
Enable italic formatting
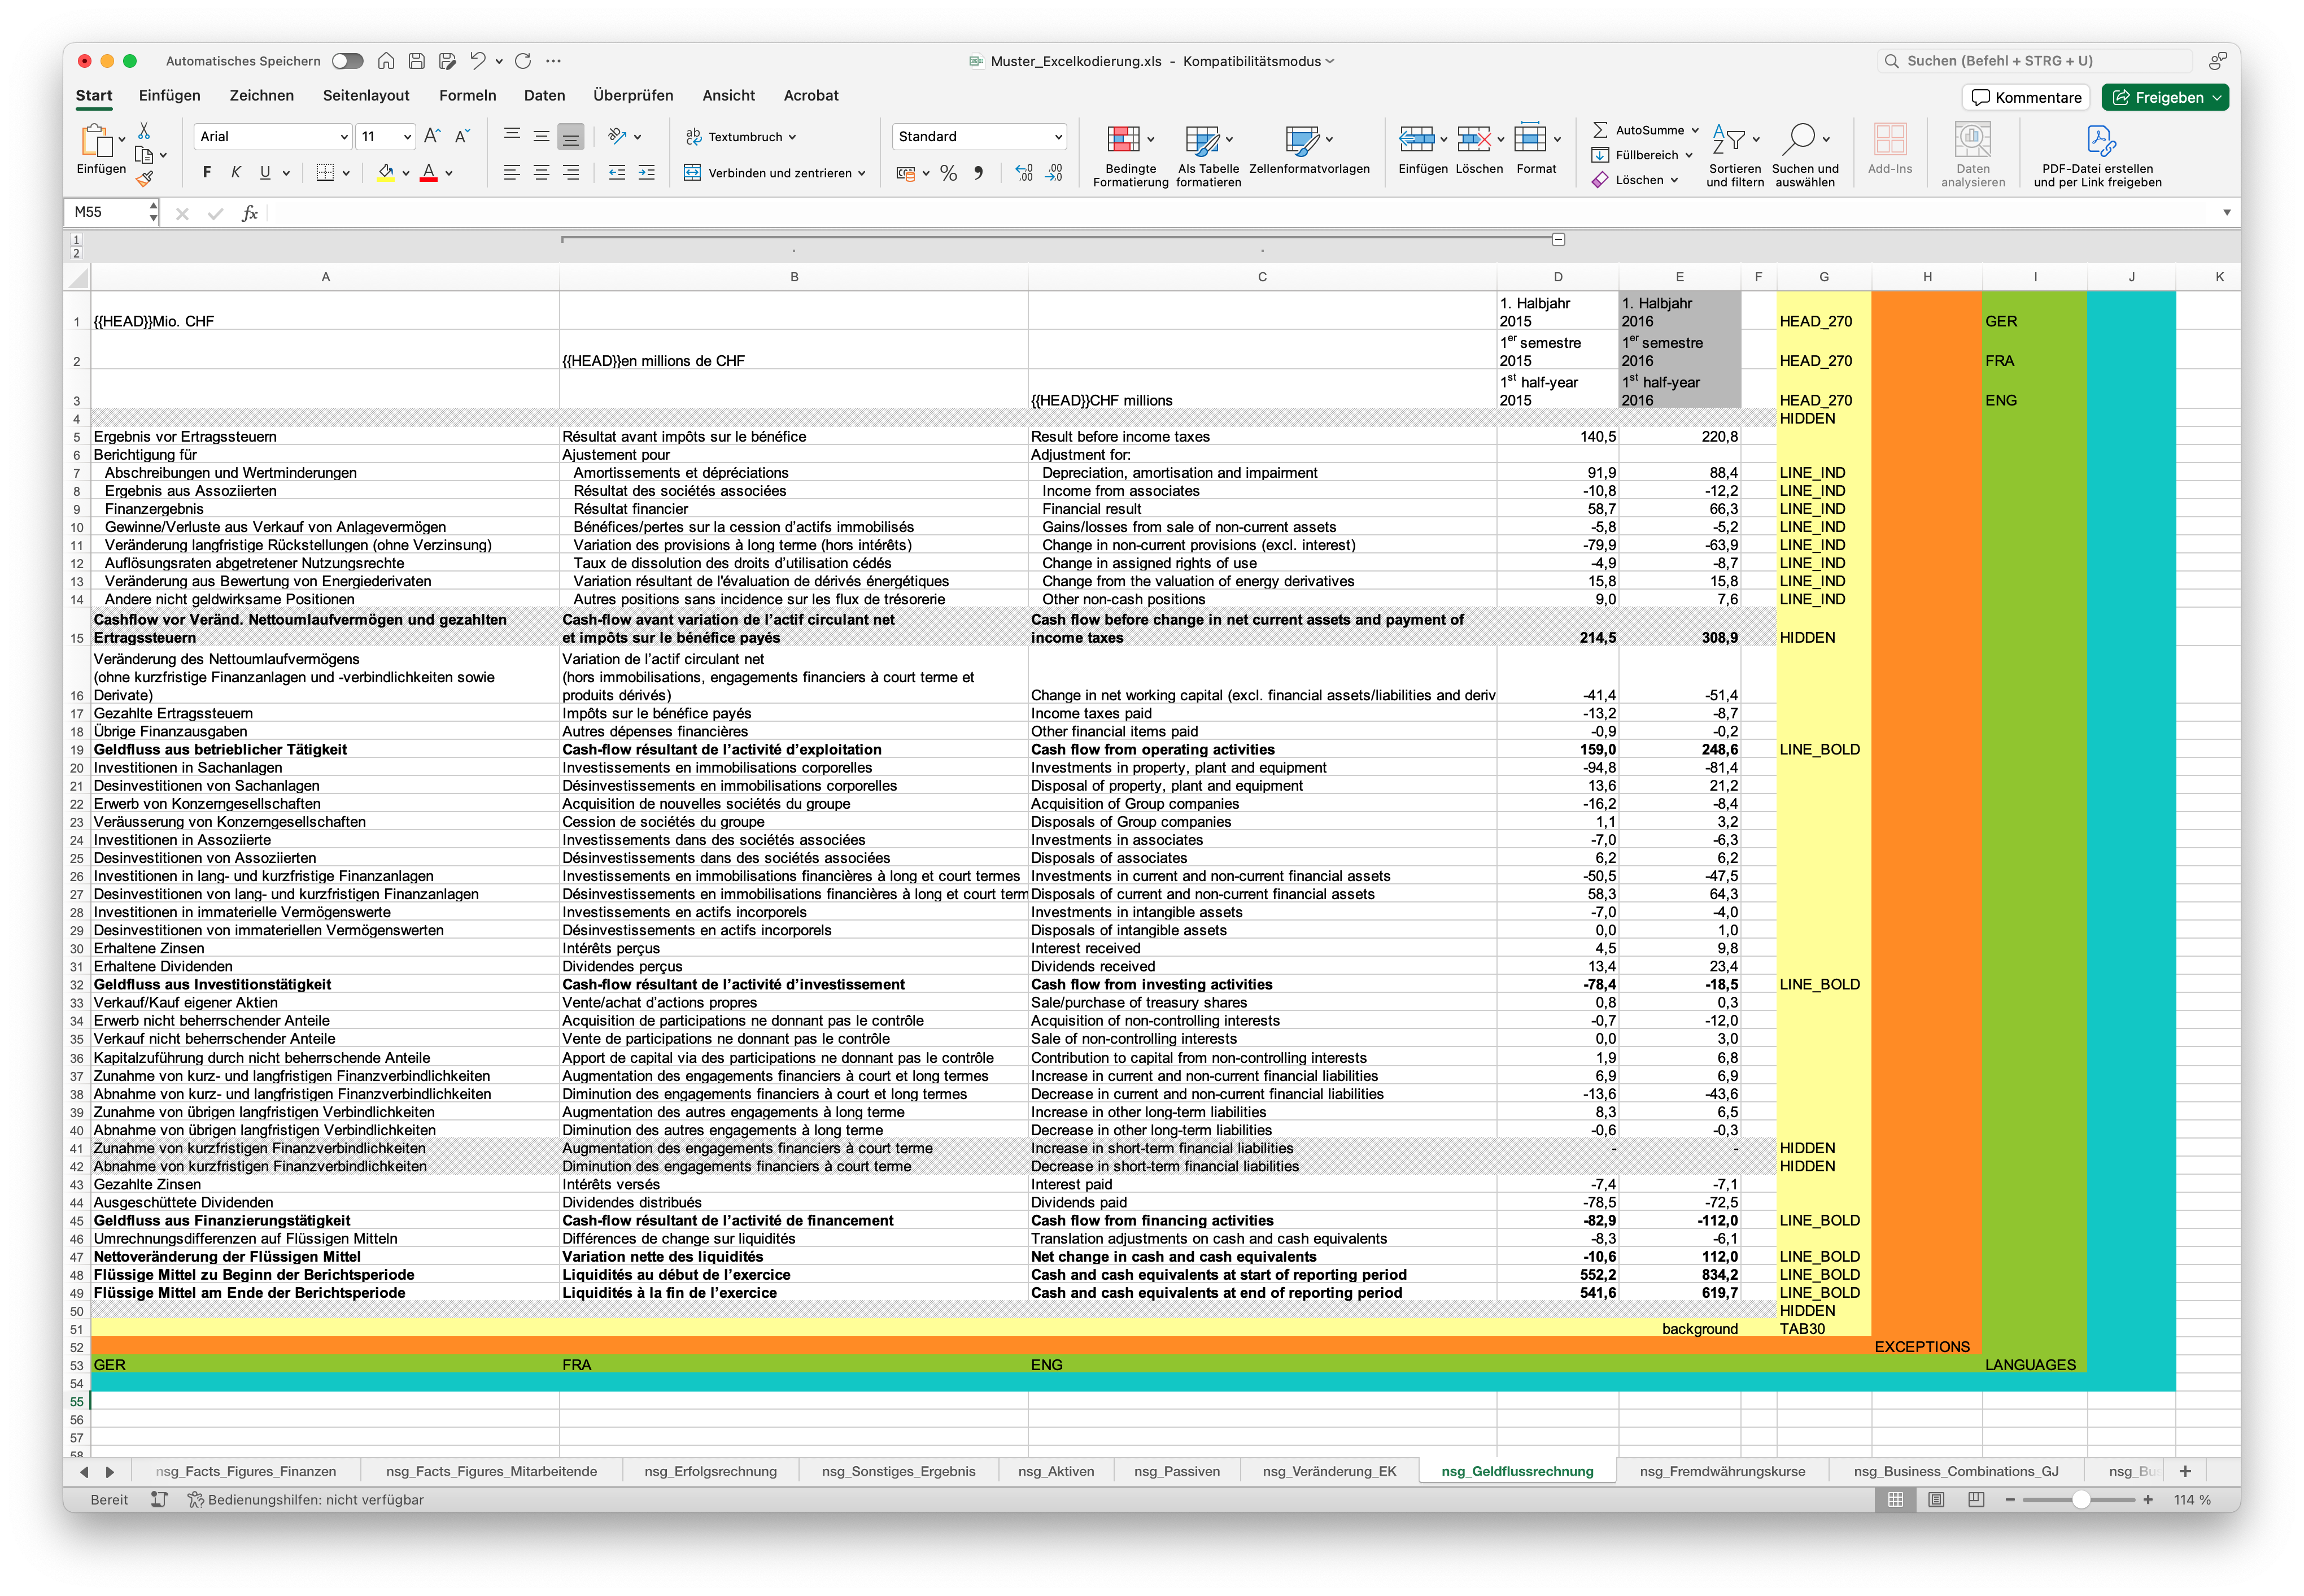click(x=235, y=172)
